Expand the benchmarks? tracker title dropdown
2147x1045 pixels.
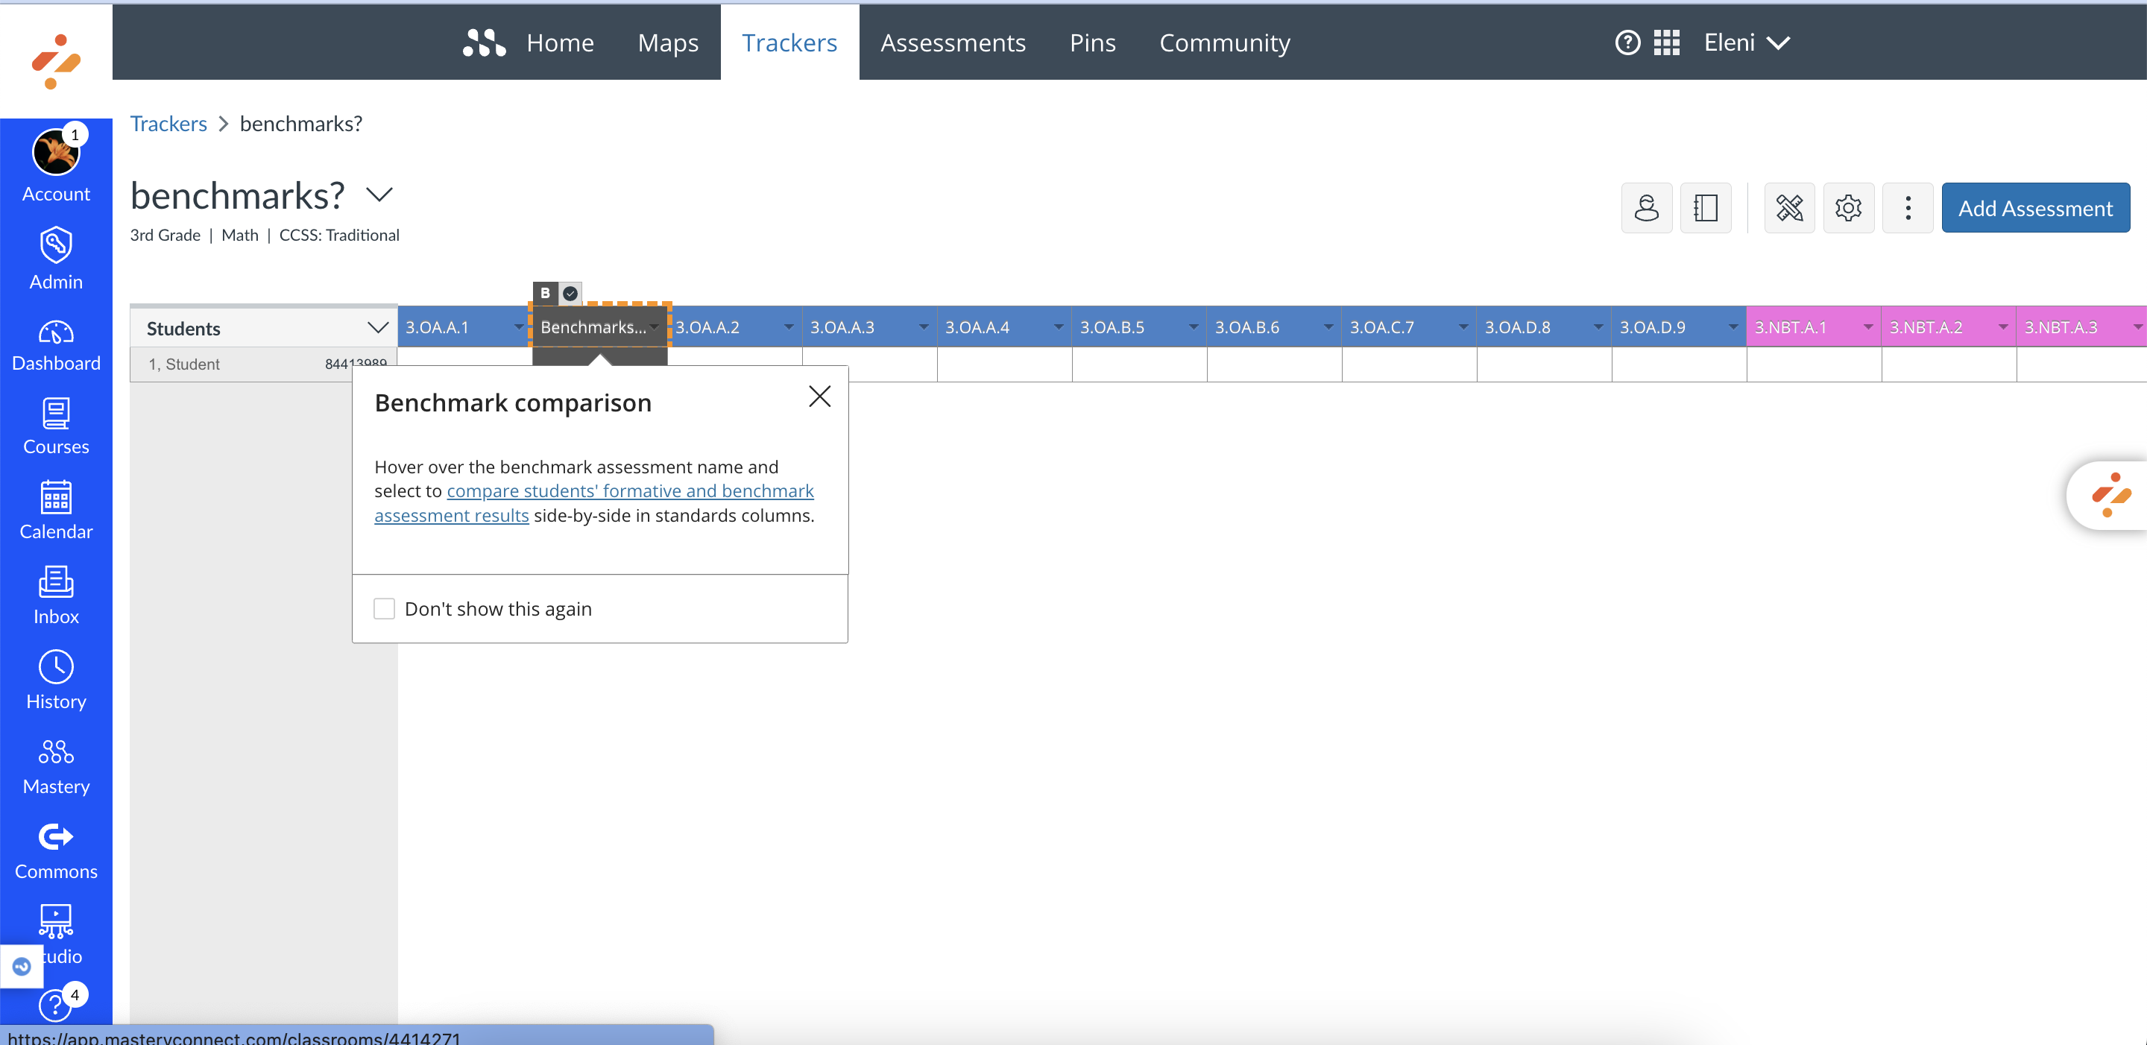tap(379, 195)
